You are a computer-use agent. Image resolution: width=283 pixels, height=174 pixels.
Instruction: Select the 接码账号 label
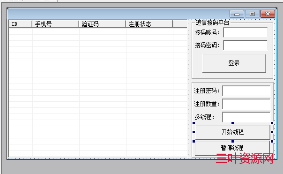pos(208,32)
